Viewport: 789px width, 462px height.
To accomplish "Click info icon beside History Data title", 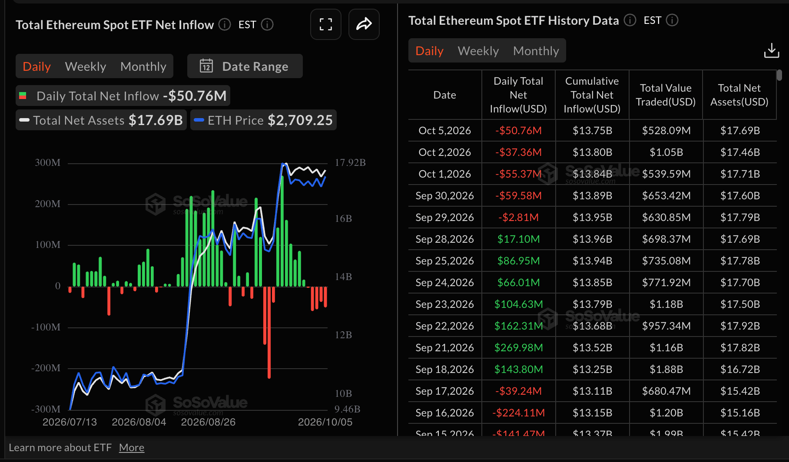I will [x=630, y=20].
